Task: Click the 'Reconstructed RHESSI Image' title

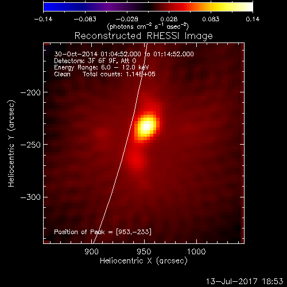Action: 143,36
